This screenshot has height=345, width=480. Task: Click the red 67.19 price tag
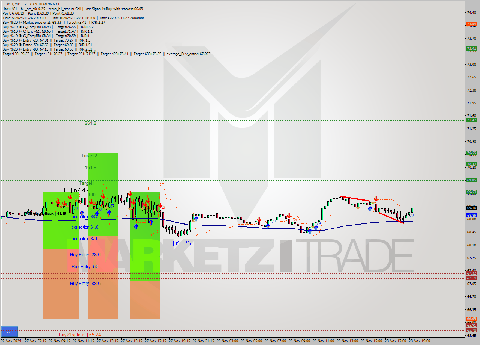[471, 278]
